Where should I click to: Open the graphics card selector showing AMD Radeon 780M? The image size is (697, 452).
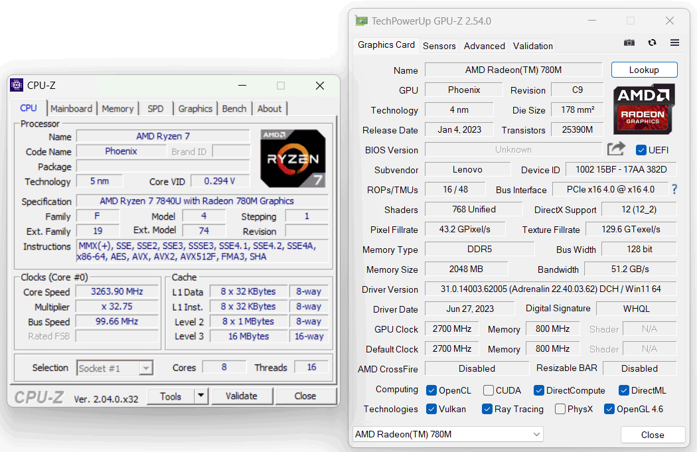448,434
